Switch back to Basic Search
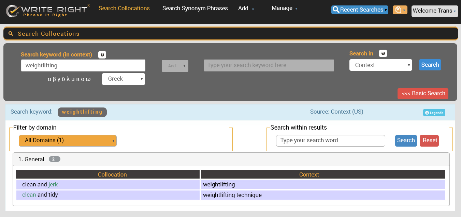Screen dimensions: 461x217 pyautogui.click(x=423, y=94)
